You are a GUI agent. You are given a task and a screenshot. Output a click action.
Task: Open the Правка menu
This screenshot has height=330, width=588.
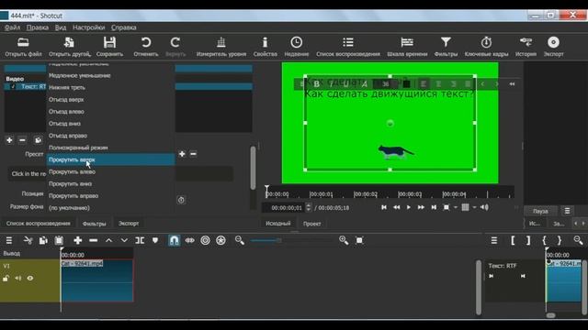(x=38, y=27)
